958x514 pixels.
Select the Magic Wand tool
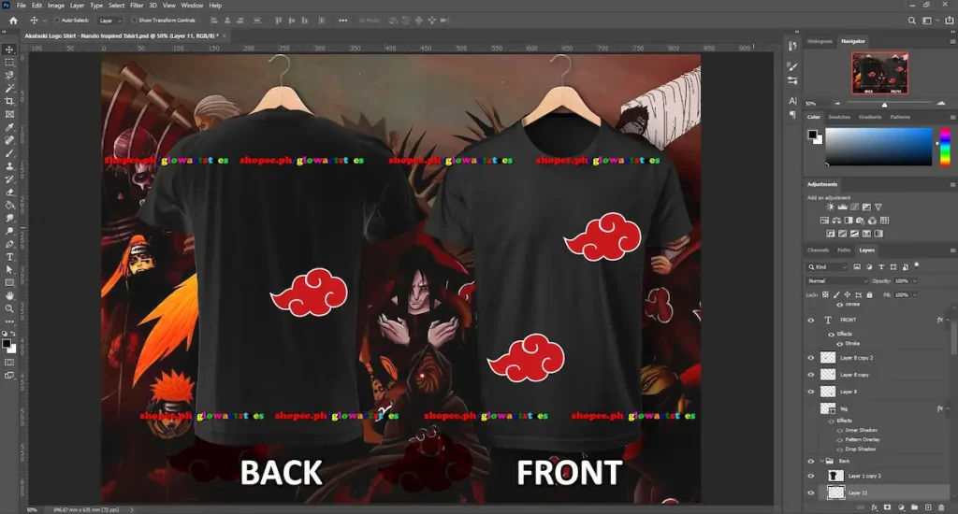coord(9,89)
